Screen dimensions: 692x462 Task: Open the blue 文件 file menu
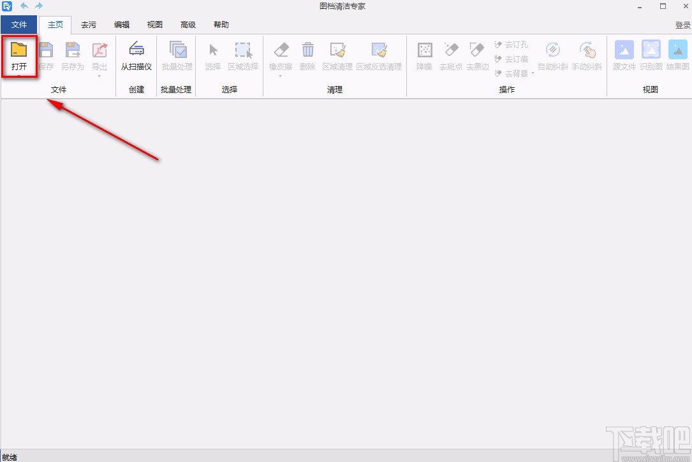[19, 25]
